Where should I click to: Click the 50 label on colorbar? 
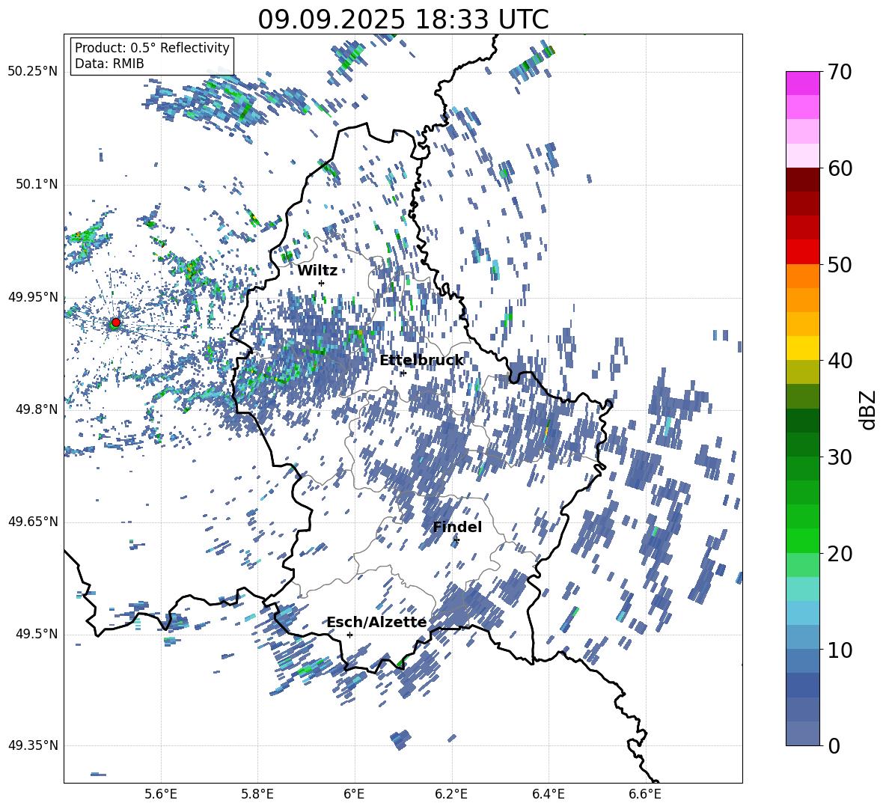pos(840,265)
